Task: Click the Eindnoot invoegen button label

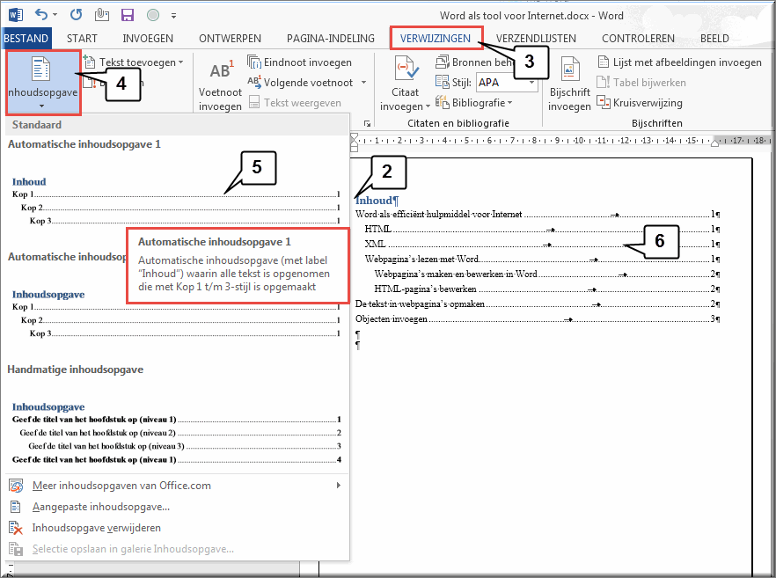Action: (308, 62)
